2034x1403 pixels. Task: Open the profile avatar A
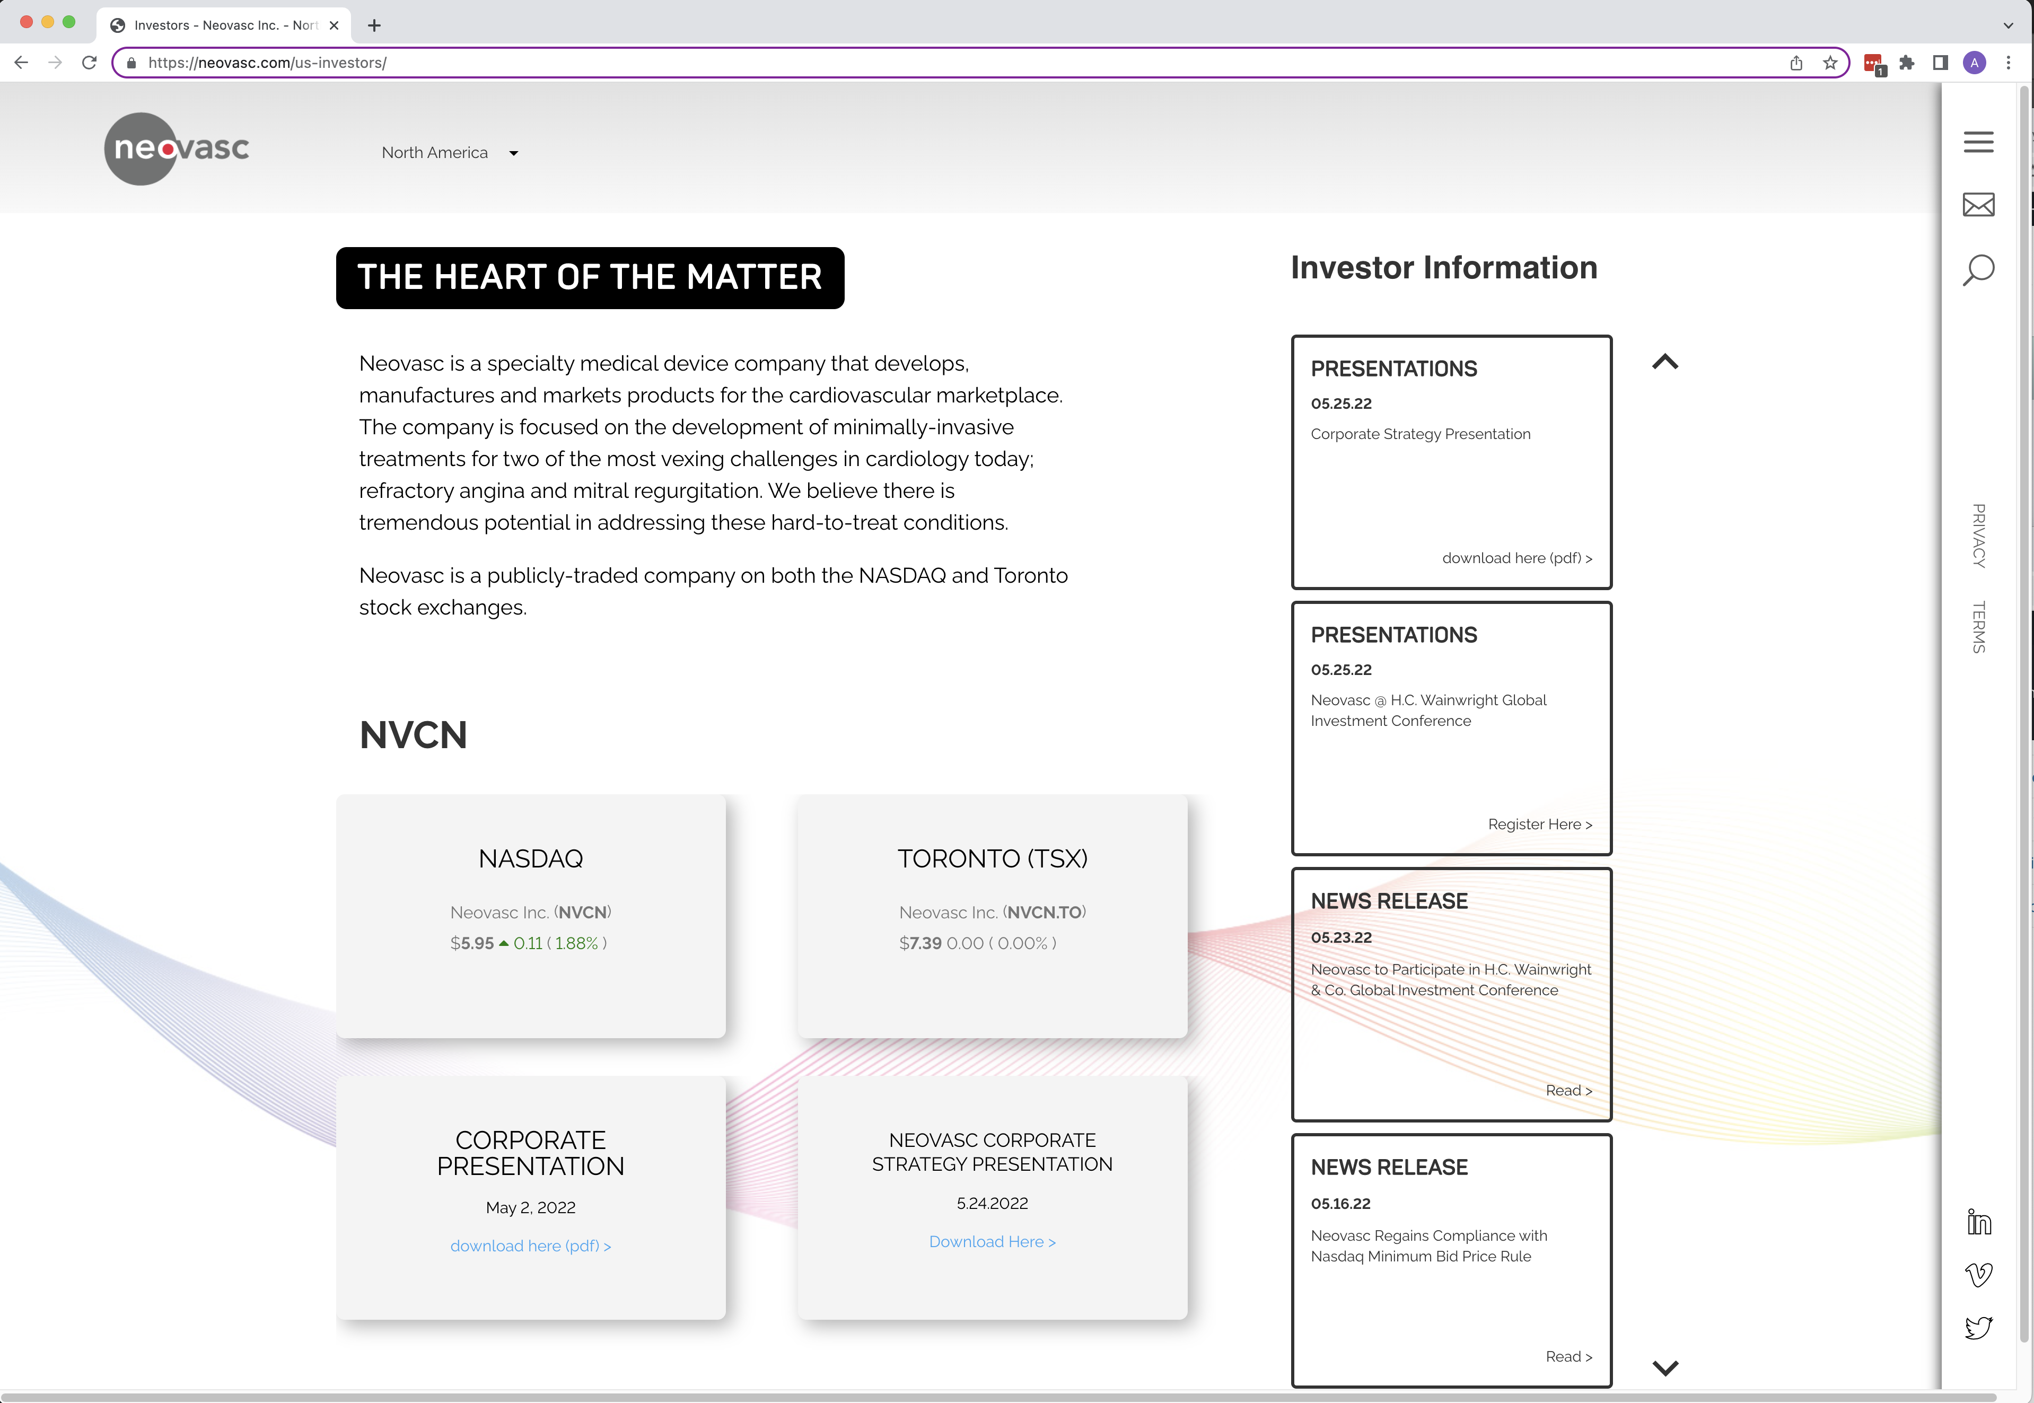pos(1974,63)
